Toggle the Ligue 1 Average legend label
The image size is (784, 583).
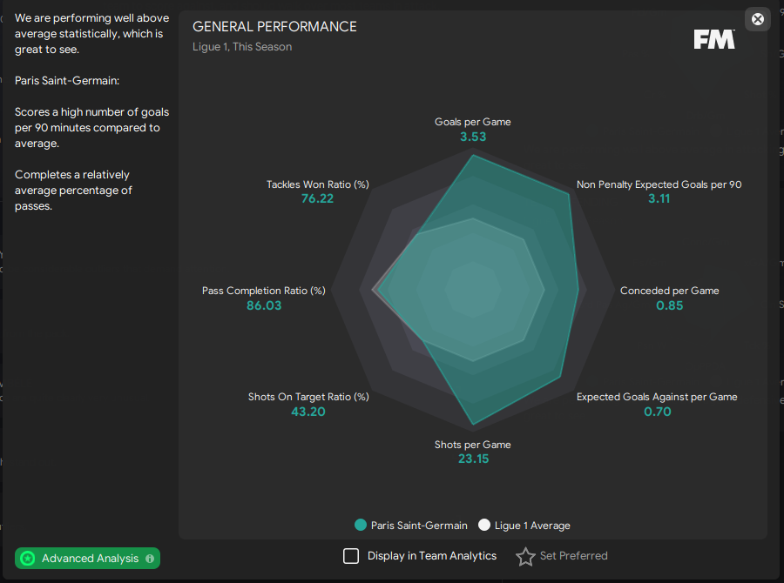click(532, 526)
